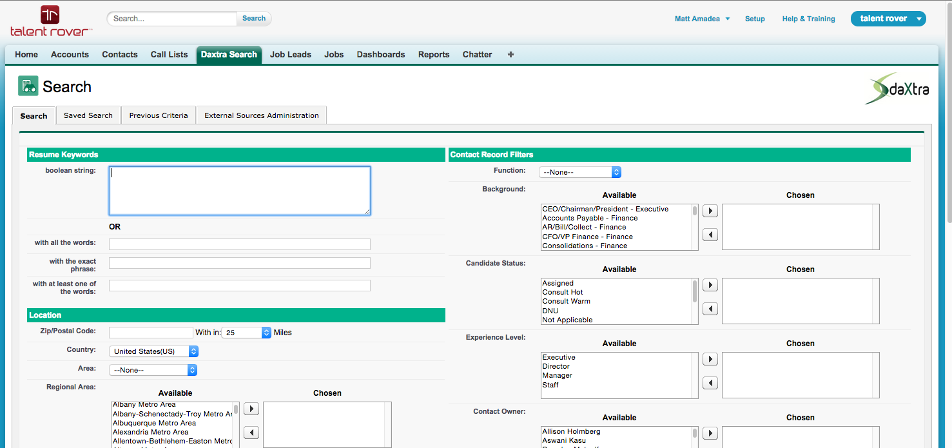
Task: Select 'Manager' experience level
Action: [x=557, y=375]
